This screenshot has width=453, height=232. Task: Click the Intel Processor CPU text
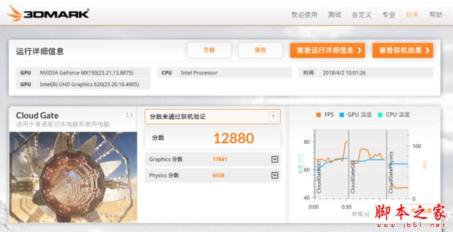click(x=199, y=73)
